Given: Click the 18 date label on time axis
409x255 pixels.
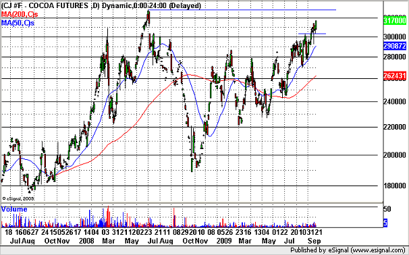Looking at the screenshot, I should 9,232.
